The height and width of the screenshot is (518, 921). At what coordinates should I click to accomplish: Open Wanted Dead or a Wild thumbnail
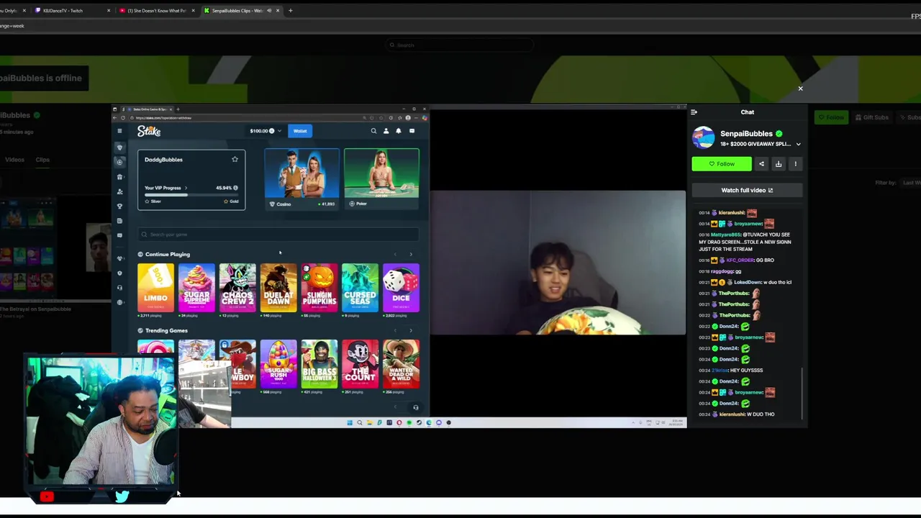[401, 364]
